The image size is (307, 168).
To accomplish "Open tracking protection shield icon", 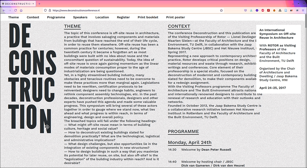I will (x=45, y=10).
